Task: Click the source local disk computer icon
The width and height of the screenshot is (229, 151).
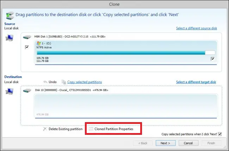Action: click(10, 38)
